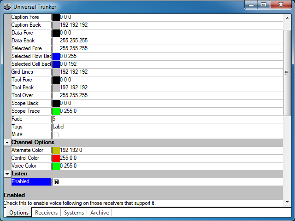Toggle the Mute checkbox
This screenshot has width=295, height=221.
click(56, 135)
